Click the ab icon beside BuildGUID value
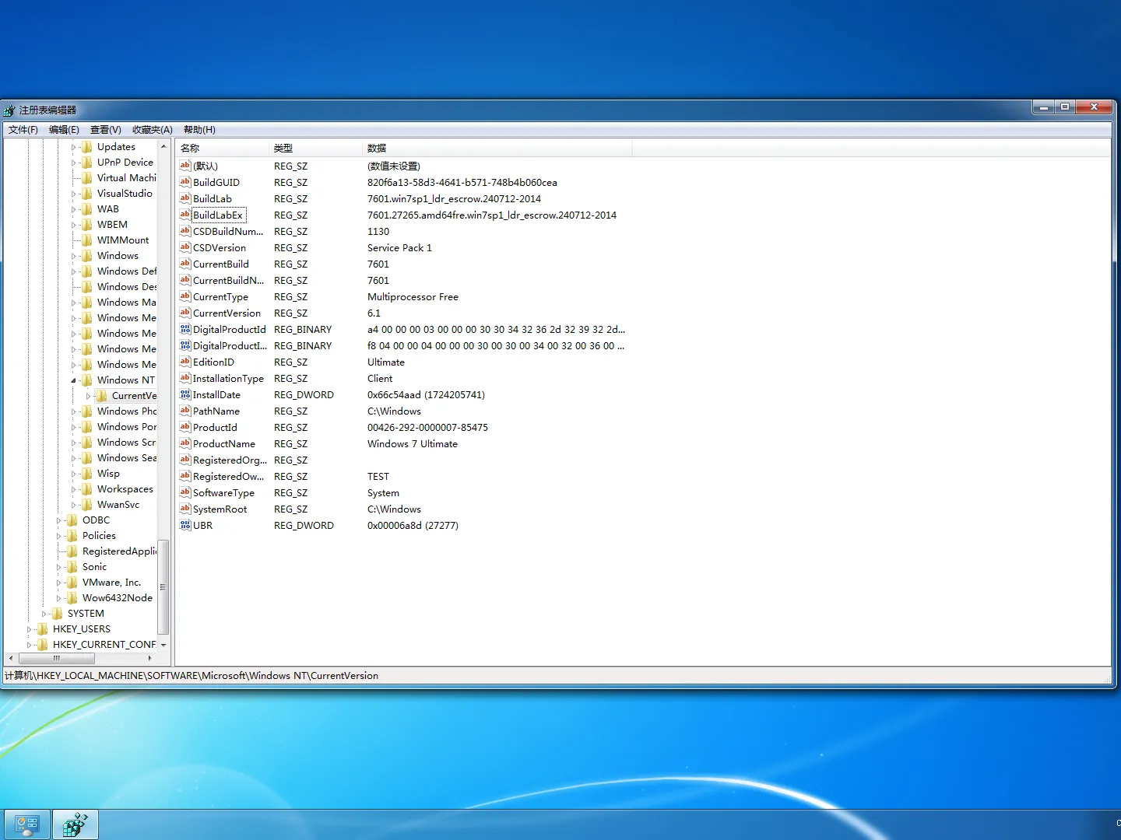 [184, 182]
